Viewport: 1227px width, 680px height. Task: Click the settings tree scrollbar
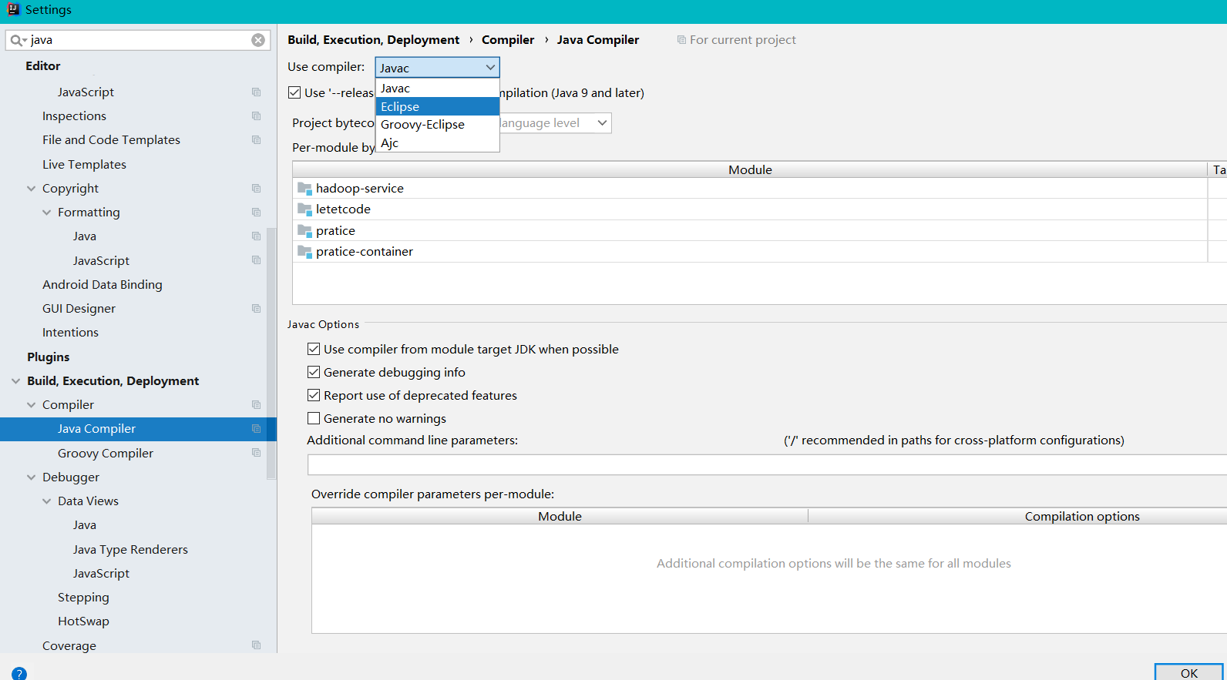pos(271,354)
